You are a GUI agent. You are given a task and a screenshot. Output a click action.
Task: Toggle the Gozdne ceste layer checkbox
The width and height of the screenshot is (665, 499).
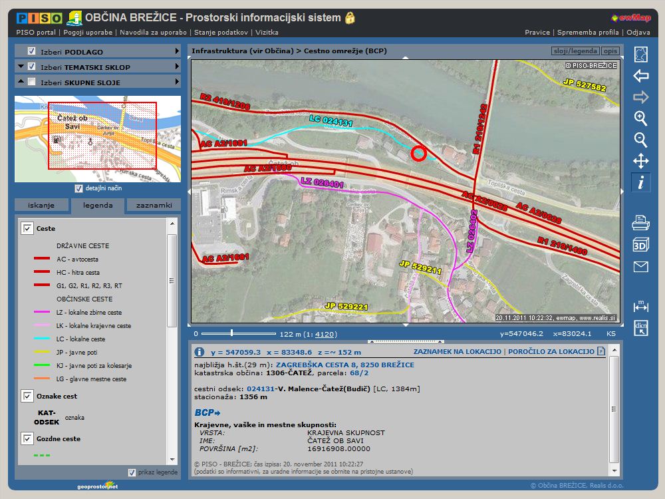(27, 438)
